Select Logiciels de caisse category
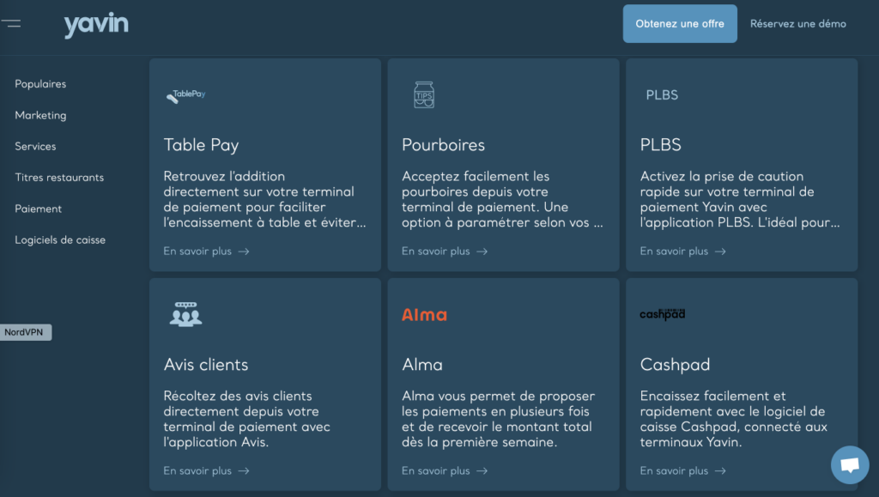Viewport: 879px width, 497px height. tap(60, 239)
